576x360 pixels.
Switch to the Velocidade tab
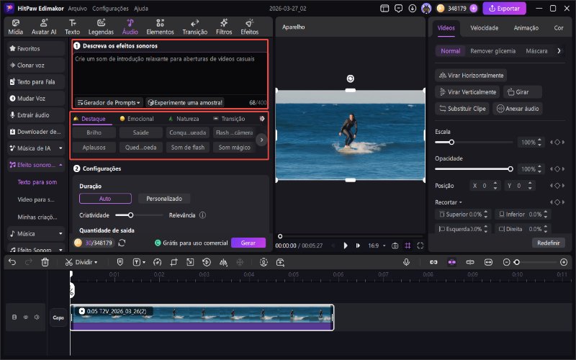[484, 28]
